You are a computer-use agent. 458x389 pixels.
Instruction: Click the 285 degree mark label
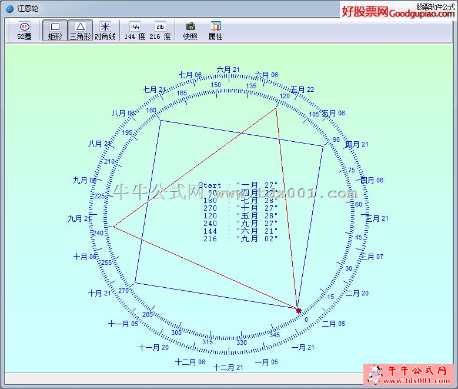(x=148, y=314)
